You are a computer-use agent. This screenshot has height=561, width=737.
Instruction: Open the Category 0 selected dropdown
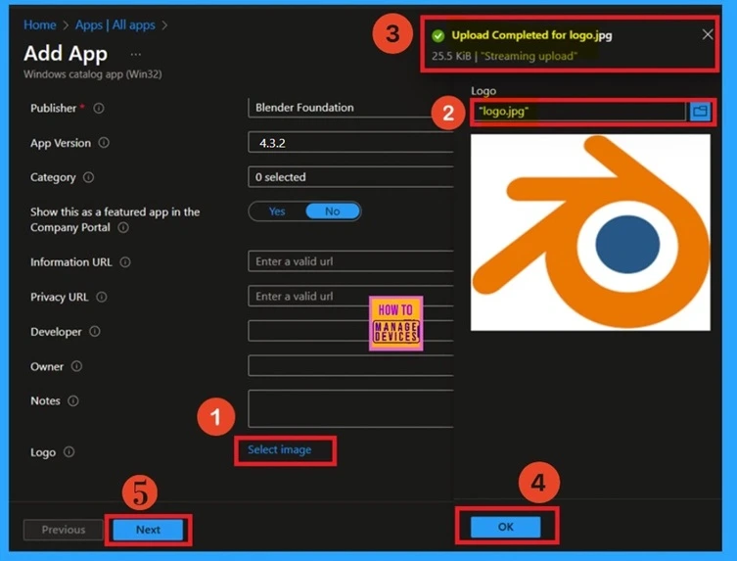pyautogui.click(x=350, y=177)
